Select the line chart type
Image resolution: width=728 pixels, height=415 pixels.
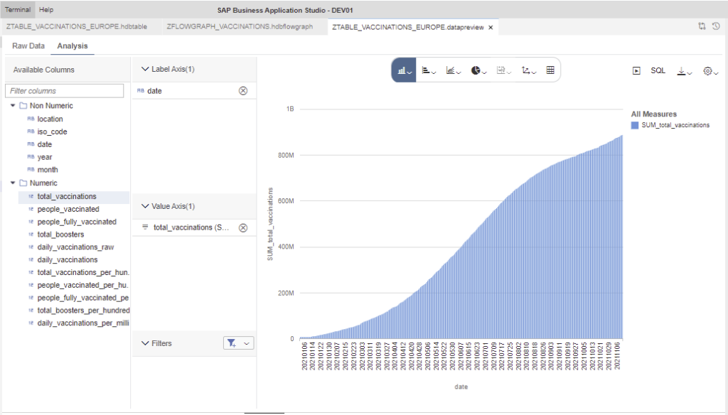click(453, 70)
